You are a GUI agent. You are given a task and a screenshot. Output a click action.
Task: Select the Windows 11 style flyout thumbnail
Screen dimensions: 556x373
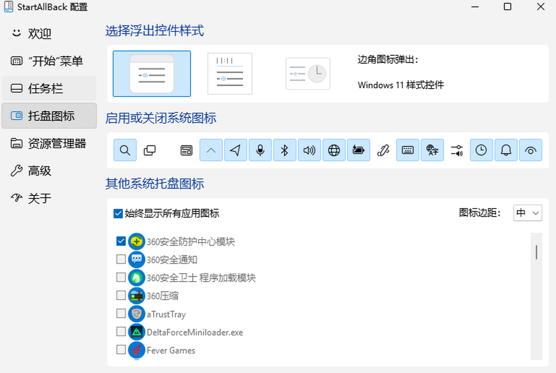(x=152, y=74)
